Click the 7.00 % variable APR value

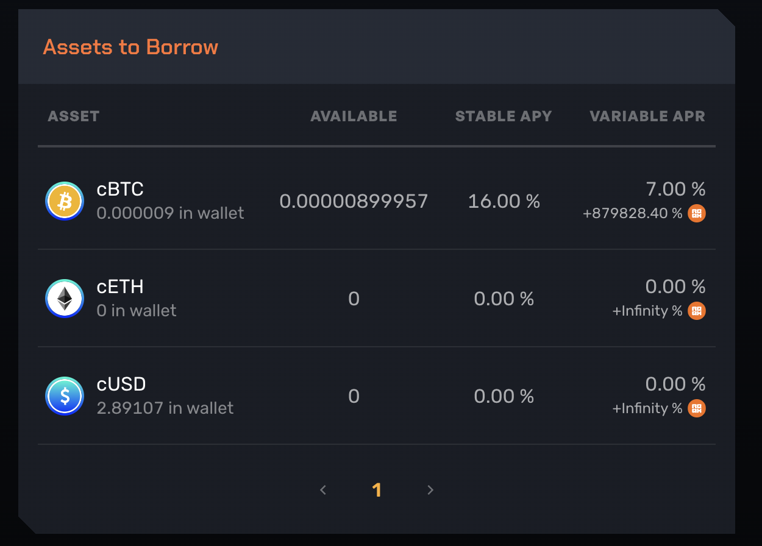pos(675,189)
